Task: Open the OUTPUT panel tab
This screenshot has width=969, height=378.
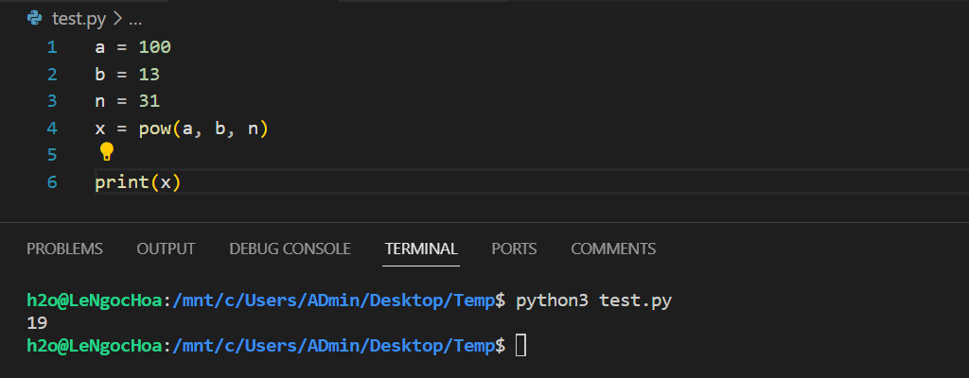Action: tap(166, 249)
